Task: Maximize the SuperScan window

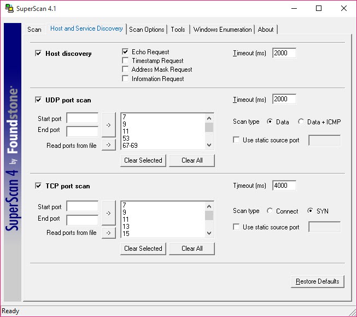Action: (x=319, y=8)
